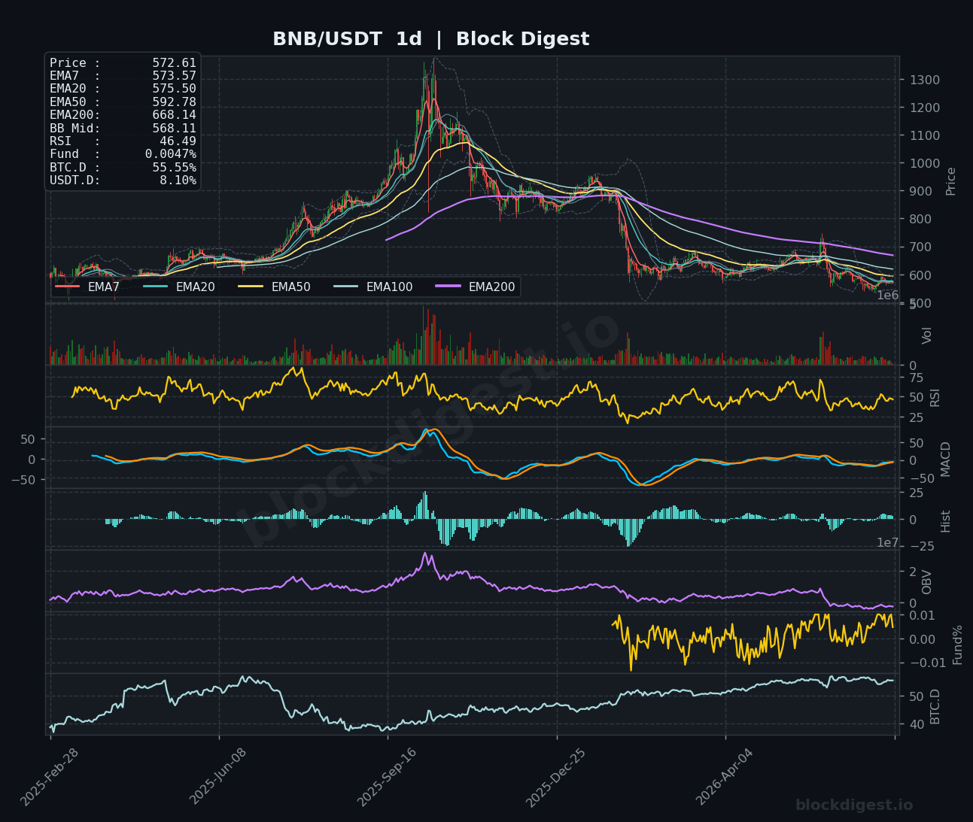The height and width of the screenshot is (822, 973).
Task: Click the 2025-Jun-08 date axis label
Action: tap(218, 778)
